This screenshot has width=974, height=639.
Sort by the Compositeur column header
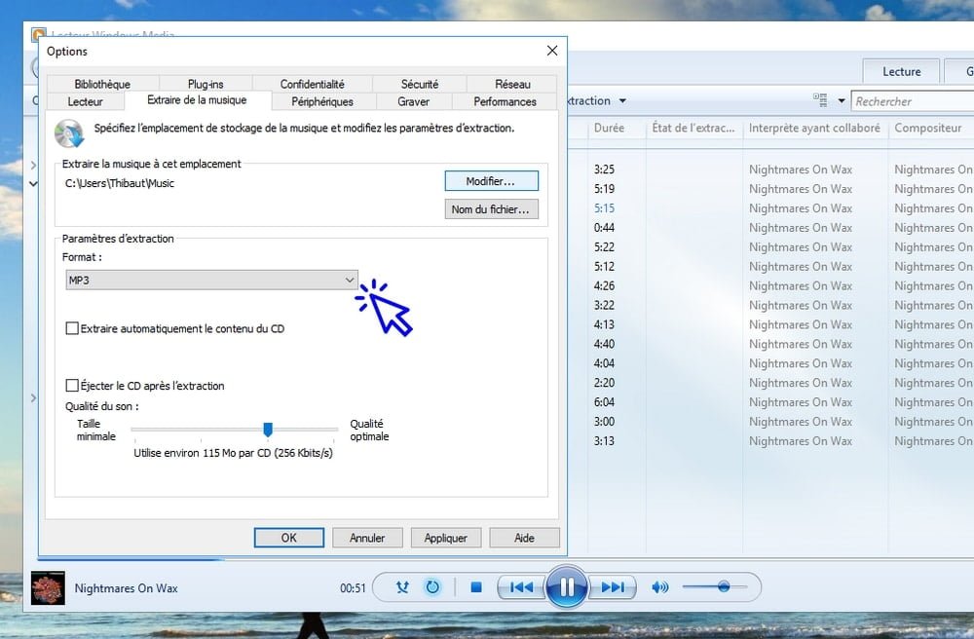[x=928, y=128]
